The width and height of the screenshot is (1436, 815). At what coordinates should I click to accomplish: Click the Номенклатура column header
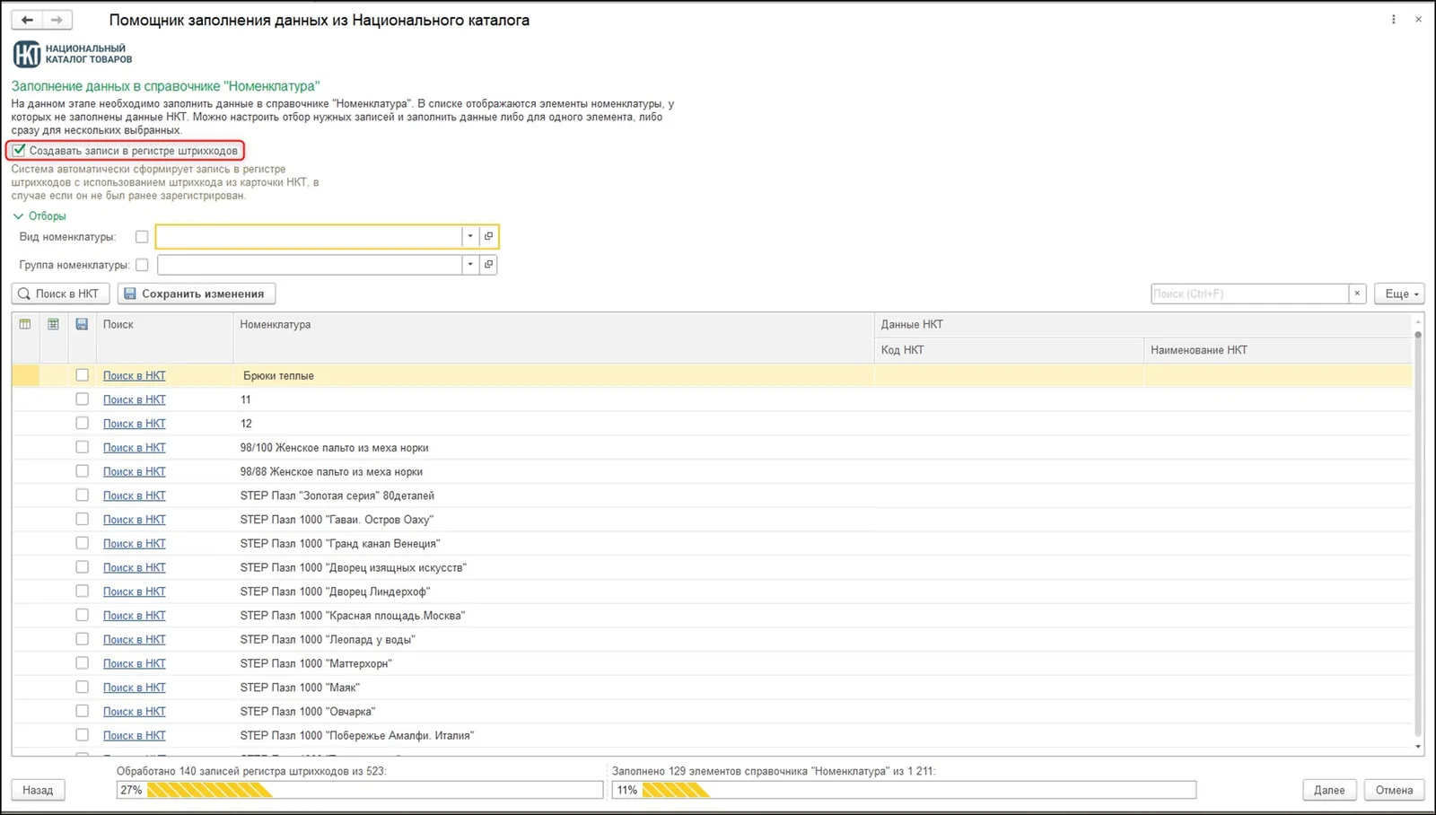pyautogui.click(x=553, y=337)
